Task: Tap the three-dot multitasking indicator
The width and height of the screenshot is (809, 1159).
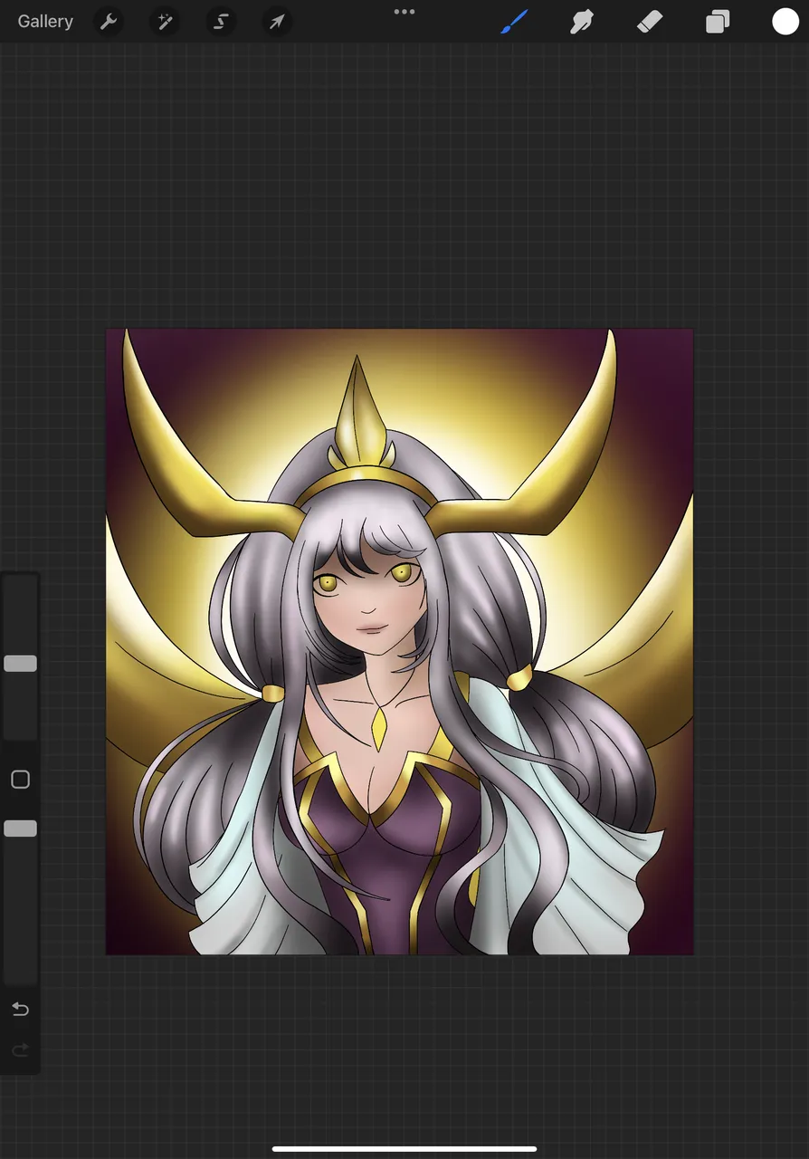Action: (404, 12)
